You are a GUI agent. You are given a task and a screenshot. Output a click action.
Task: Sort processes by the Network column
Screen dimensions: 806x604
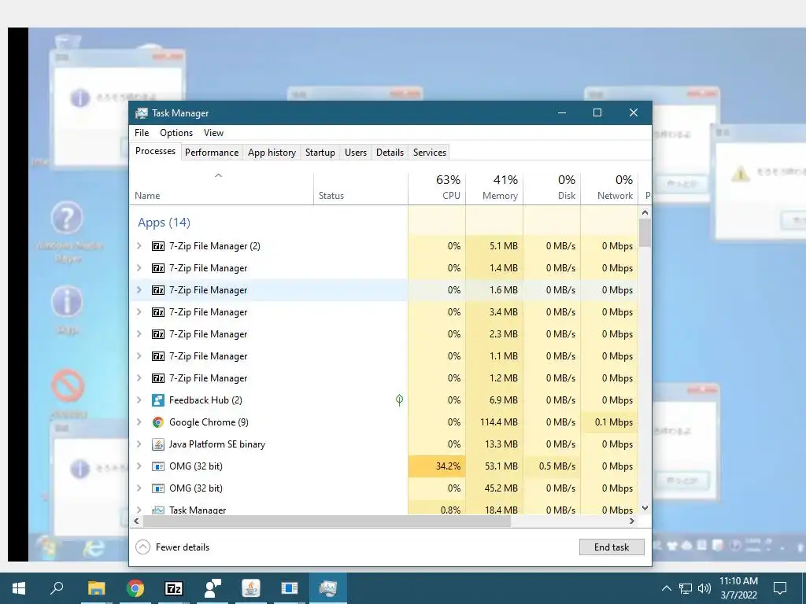tap(609, 187)
